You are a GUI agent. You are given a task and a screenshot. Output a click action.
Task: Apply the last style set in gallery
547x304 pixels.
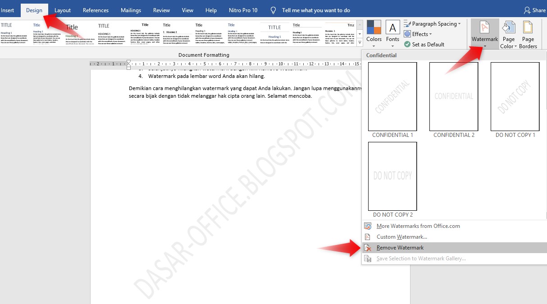coord(339,33)
